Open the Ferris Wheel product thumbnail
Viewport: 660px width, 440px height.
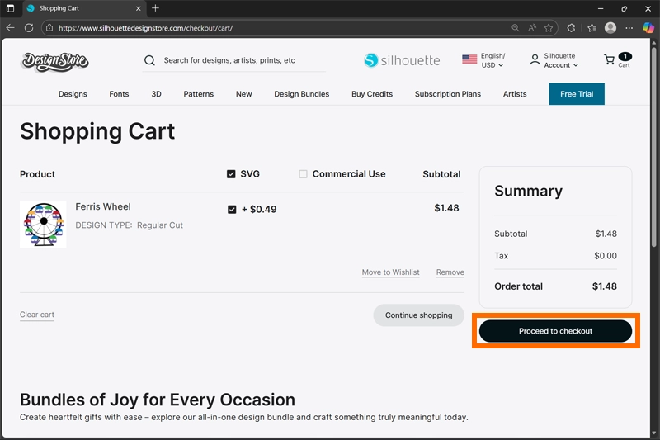coord(43,225)
